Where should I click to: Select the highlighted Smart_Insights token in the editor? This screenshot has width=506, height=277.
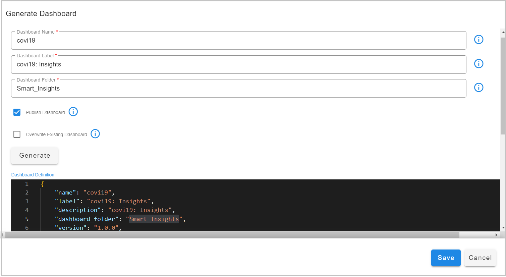pyautogui.click(x=154, y=219)
